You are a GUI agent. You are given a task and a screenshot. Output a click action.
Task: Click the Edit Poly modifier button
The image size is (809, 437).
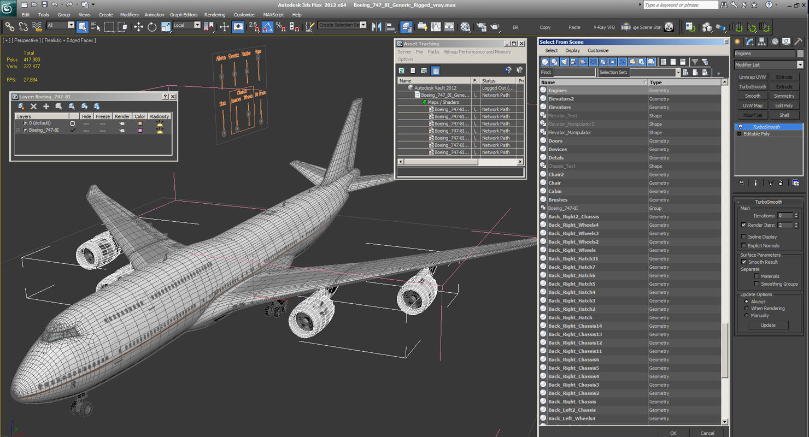[784, 106]
